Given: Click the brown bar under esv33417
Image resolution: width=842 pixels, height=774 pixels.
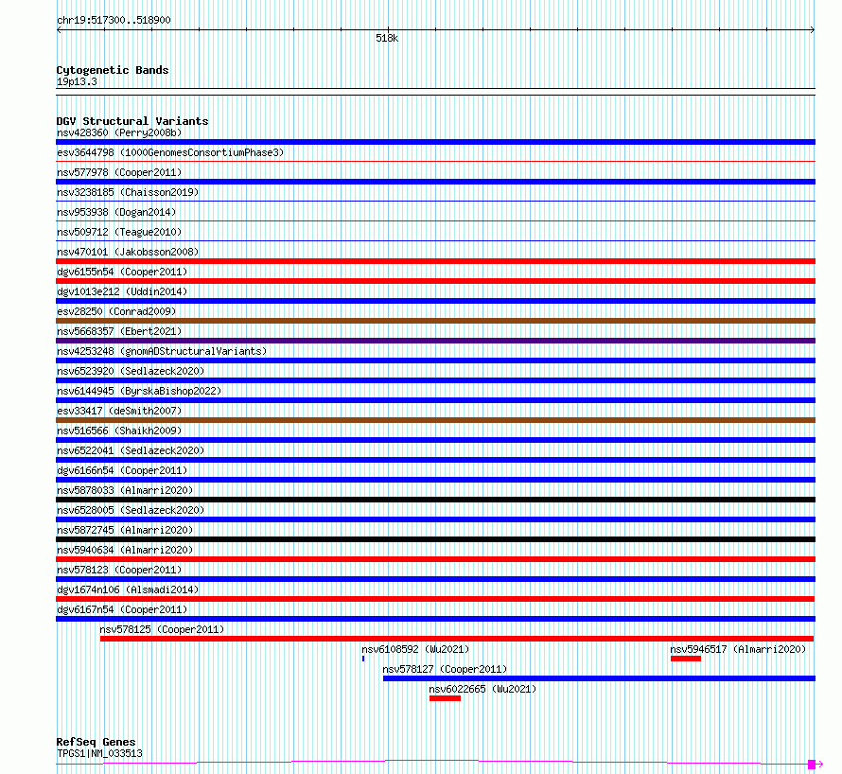Looking at the screenshot, I should pyautogui.click(x=435, y=420).
